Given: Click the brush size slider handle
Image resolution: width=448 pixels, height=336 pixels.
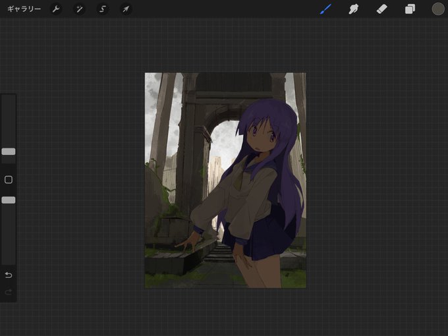Looking at the screenshot, I should 9,152.
